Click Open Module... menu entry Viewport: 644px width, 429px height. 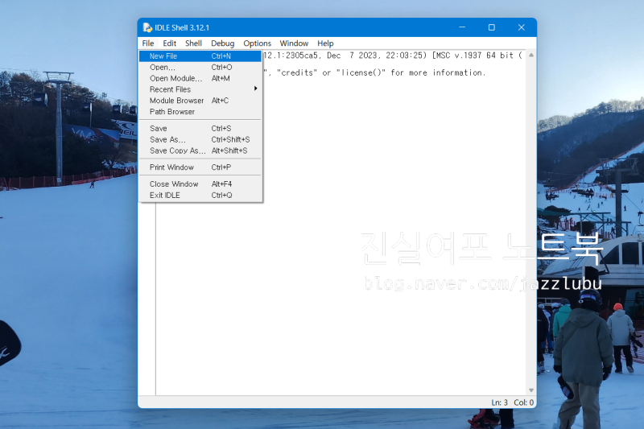(x=176, y=79)
